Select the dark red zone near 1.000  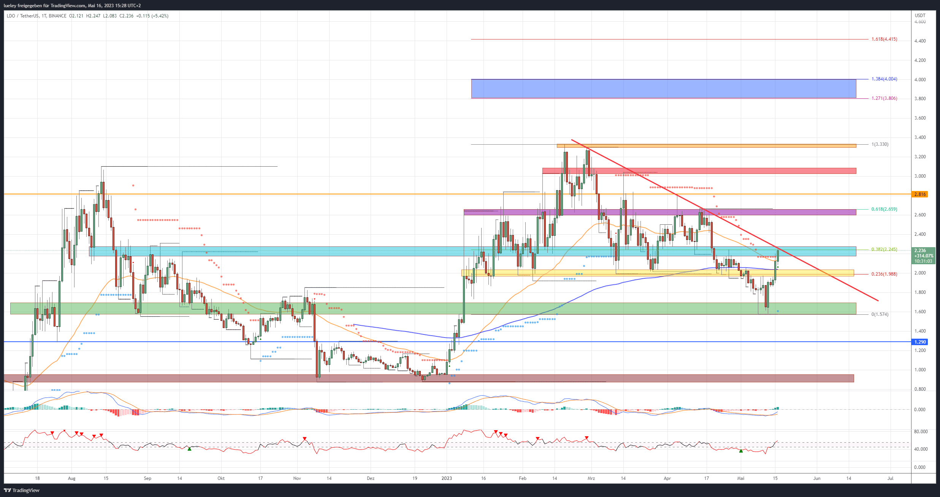tap(429, 378)
